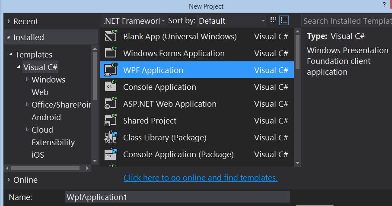Click the tree panel scroll down arrow
Screen dimensions: 392x206
pos(95,161)
